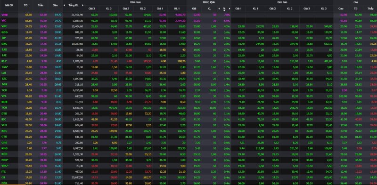Click left arrow beside Tổng KL header
The width and height of the screenshot is (377, 185).
tap(64, 5)
